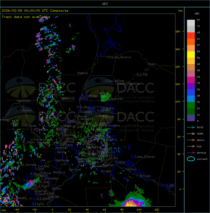The image size is (210, 213).
Task: Click the L_Asuncion place label
Action: 115,99
